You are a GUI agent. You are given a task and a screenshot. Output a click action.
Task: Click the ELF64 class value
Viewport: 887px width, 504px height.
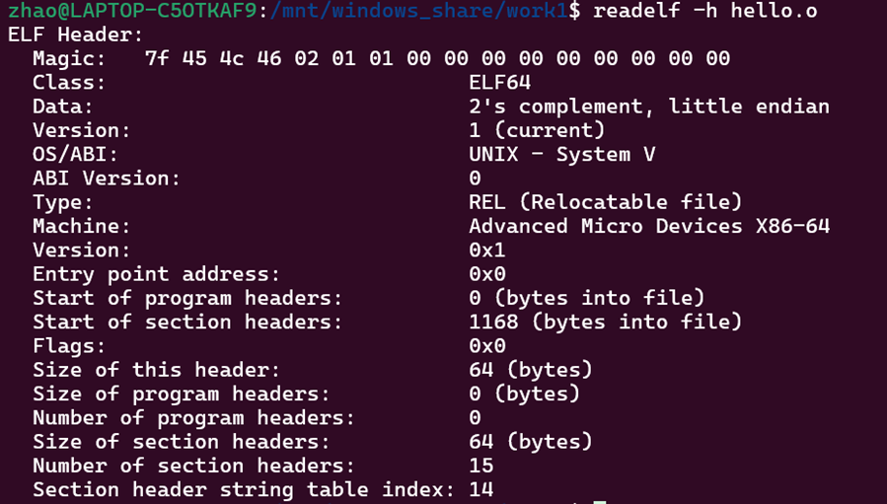(500, 83)
